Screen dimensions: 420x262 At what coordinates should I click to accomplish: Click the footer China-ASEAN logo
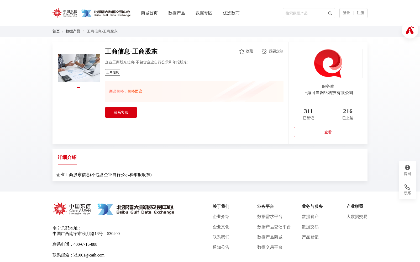(x=72, y=209)
